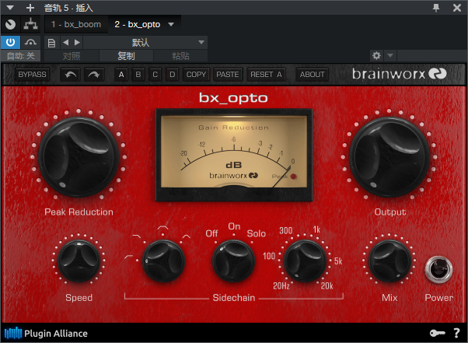
Task: Toggle the BYPASS button
Action: (32, 75)
